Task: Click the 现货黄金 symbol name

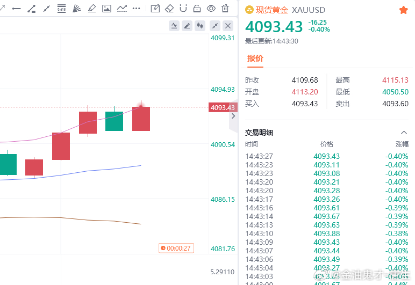Action: tap(272, 10)
